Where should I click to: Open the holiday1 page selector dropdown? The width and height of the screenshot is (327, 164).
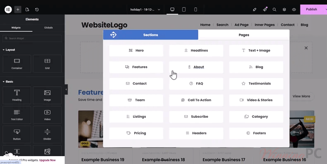point(145,10)
